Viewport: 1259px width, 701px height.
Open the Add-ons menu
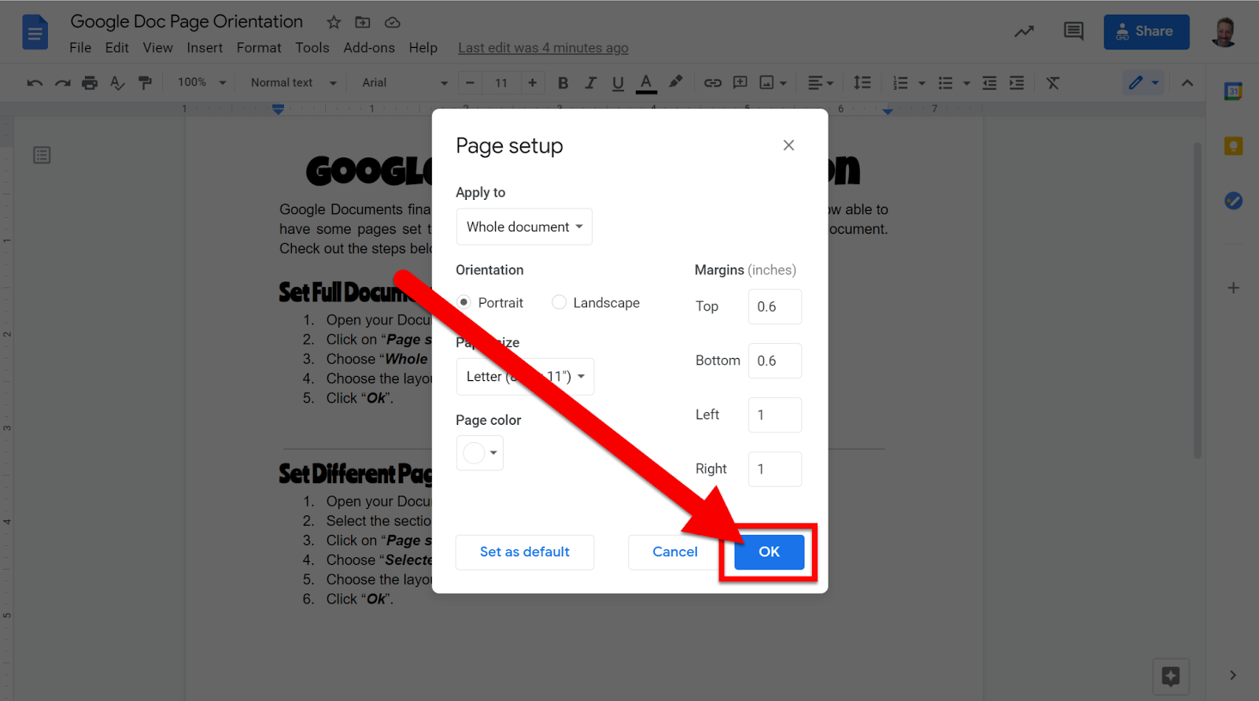[369, 48]
